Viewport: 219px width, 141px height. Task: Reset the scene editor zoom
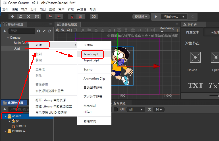(68, 30)
